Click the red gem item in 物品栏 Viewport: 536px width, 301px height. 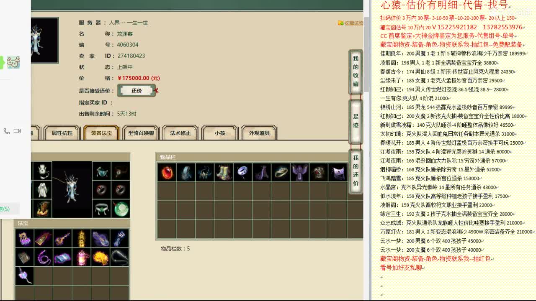click(167, 172)
